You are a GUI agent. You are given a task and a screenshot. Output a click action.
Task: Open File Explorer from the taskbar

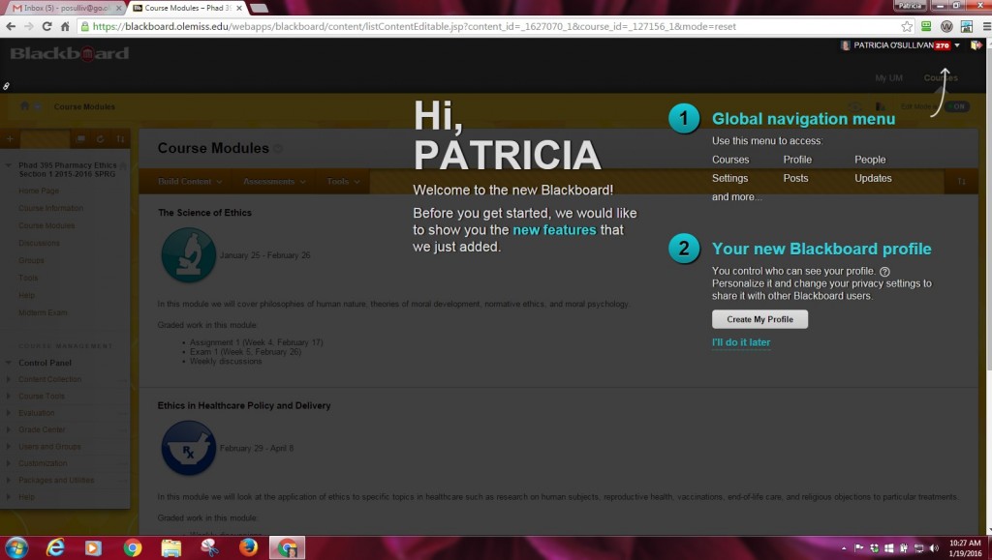click(x=170, y=547)
